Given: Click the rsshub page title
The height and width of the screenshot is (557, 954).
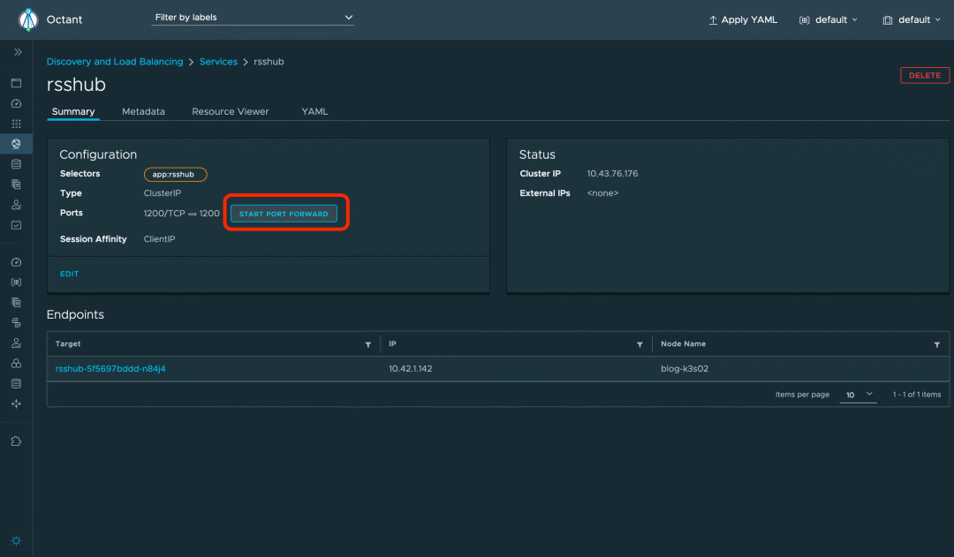Looking at the screenshot, I should coord(76,85).
